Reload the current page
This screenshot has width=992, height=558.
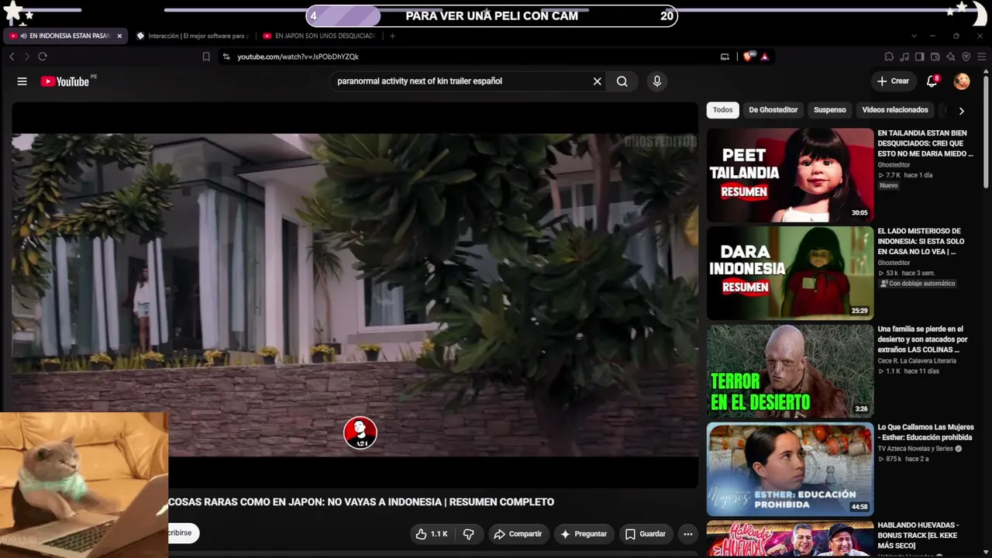[x=43, y=57]
